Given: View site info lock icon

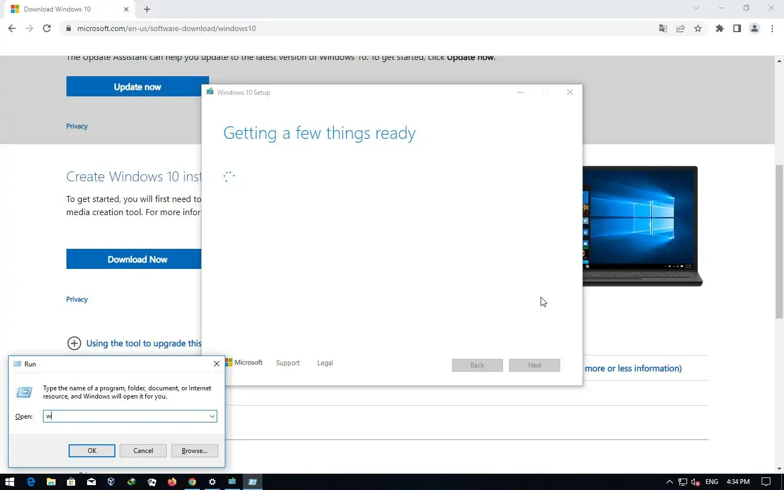Looking at the screenshot, I should pos(68,28).
